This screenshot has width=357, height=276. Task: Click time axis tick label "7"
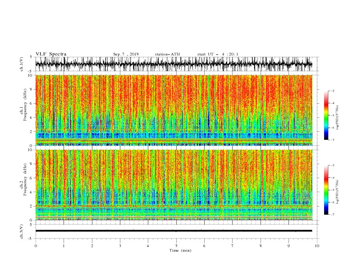click(x=233, y=246)
